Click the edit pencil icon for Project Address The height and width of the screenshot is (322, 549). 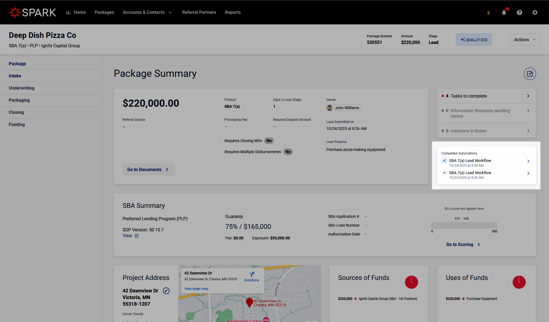tap(166, 291)
